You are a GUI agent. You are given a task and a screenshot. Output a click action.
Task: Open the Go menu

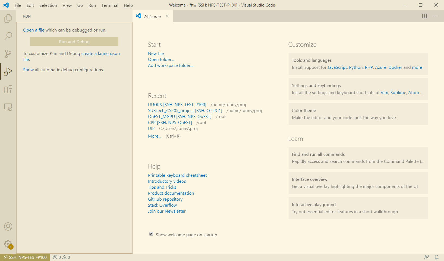coord(80,5)
